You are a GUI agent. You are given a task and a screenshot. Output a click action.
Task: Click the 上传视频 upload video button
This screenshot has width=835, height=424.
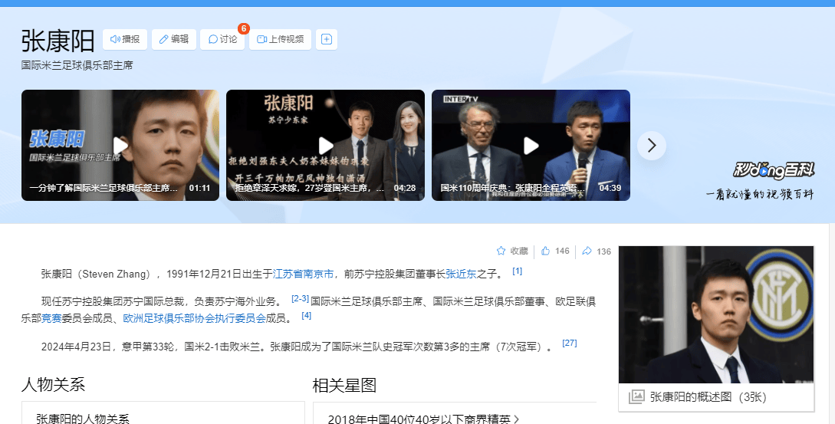(280, 39)
